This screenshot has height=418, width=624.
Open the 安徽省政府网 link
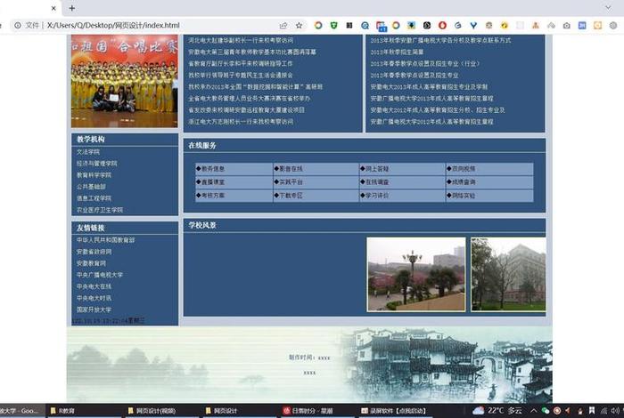pyautogui.click(x=94, y=252)
